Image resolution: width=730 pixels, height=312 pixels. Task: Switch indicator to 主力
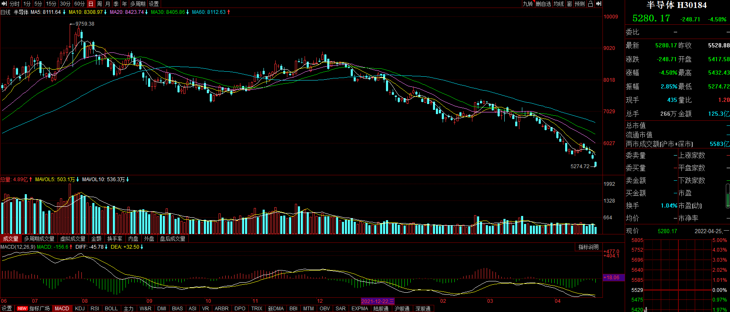click(x=129, y=309)
